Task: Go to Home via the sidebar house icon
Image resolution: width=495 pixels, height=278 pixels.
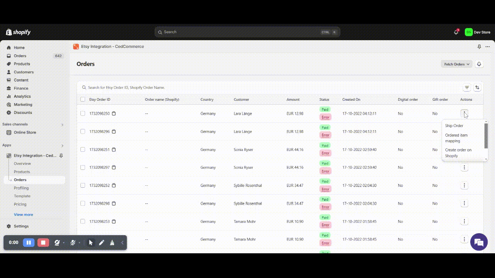Action: click(9, 47)
